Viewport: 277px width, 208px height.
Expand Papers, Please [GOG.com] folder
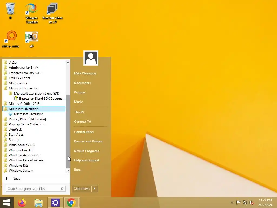pos(34,119)
